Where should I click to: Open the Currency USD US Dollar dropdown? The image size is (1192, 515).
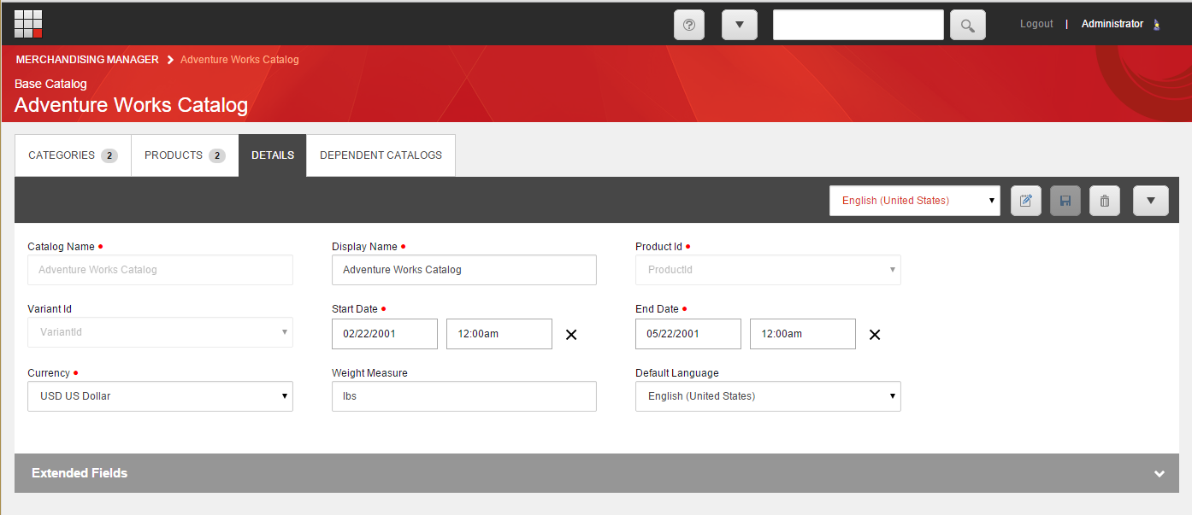tap(160, 396)
